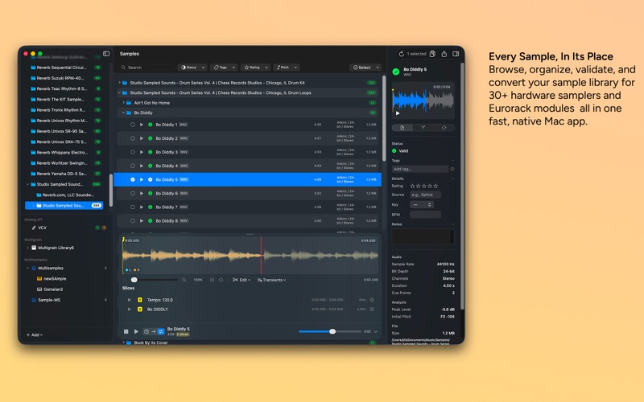Open the Key selector in Details

(422, 205)
